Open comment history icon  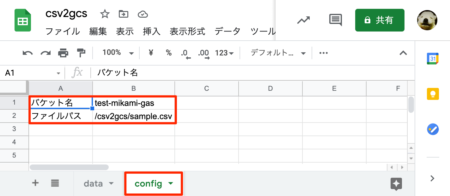click(335, 20)
